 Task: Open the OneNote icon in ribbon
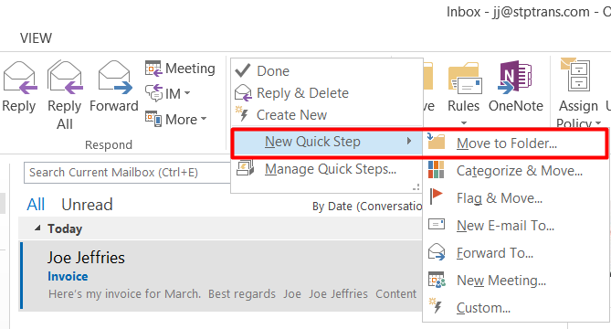tap(515, 77)
